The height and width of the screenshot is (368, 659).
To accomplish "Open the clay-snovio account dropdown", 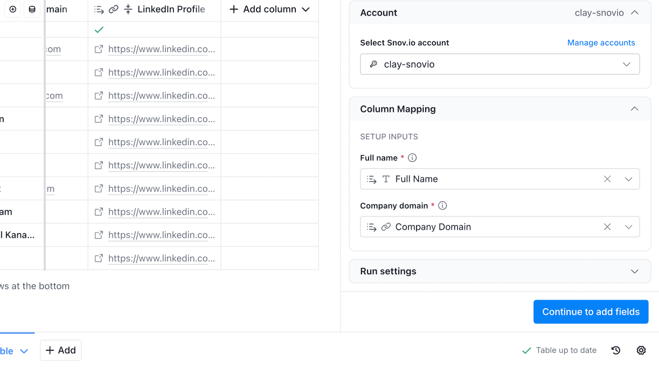I will (x=500, y=64).
